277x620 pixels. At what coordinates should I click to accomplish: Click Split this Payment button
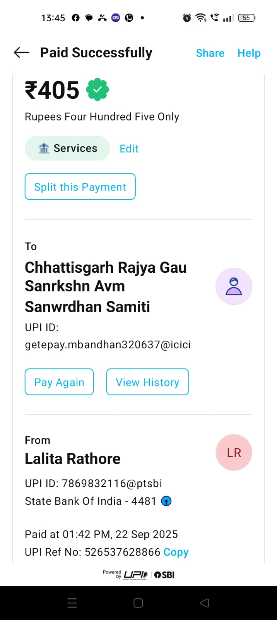pos(80,187)
